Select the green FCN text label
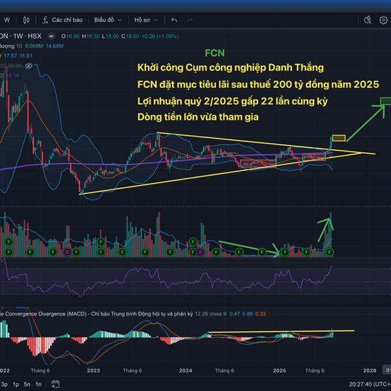The width and height of the screenshot is (391, 391). tap(214, 53)
